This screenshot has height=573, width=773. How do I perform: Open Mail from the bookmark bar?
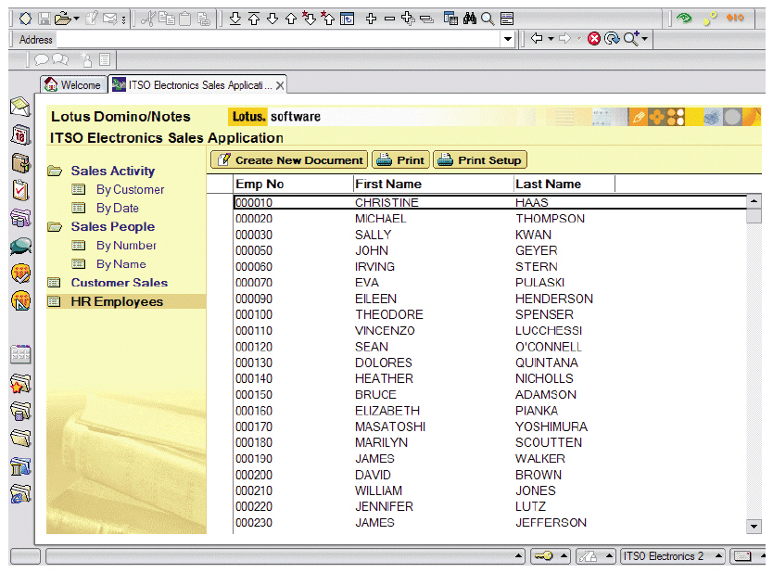coord(20,107)
